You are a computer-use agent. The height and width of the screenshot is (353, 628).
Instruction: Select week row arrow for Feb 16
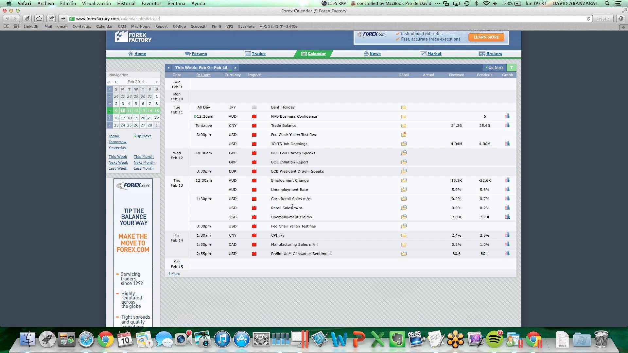click(110, 118)
